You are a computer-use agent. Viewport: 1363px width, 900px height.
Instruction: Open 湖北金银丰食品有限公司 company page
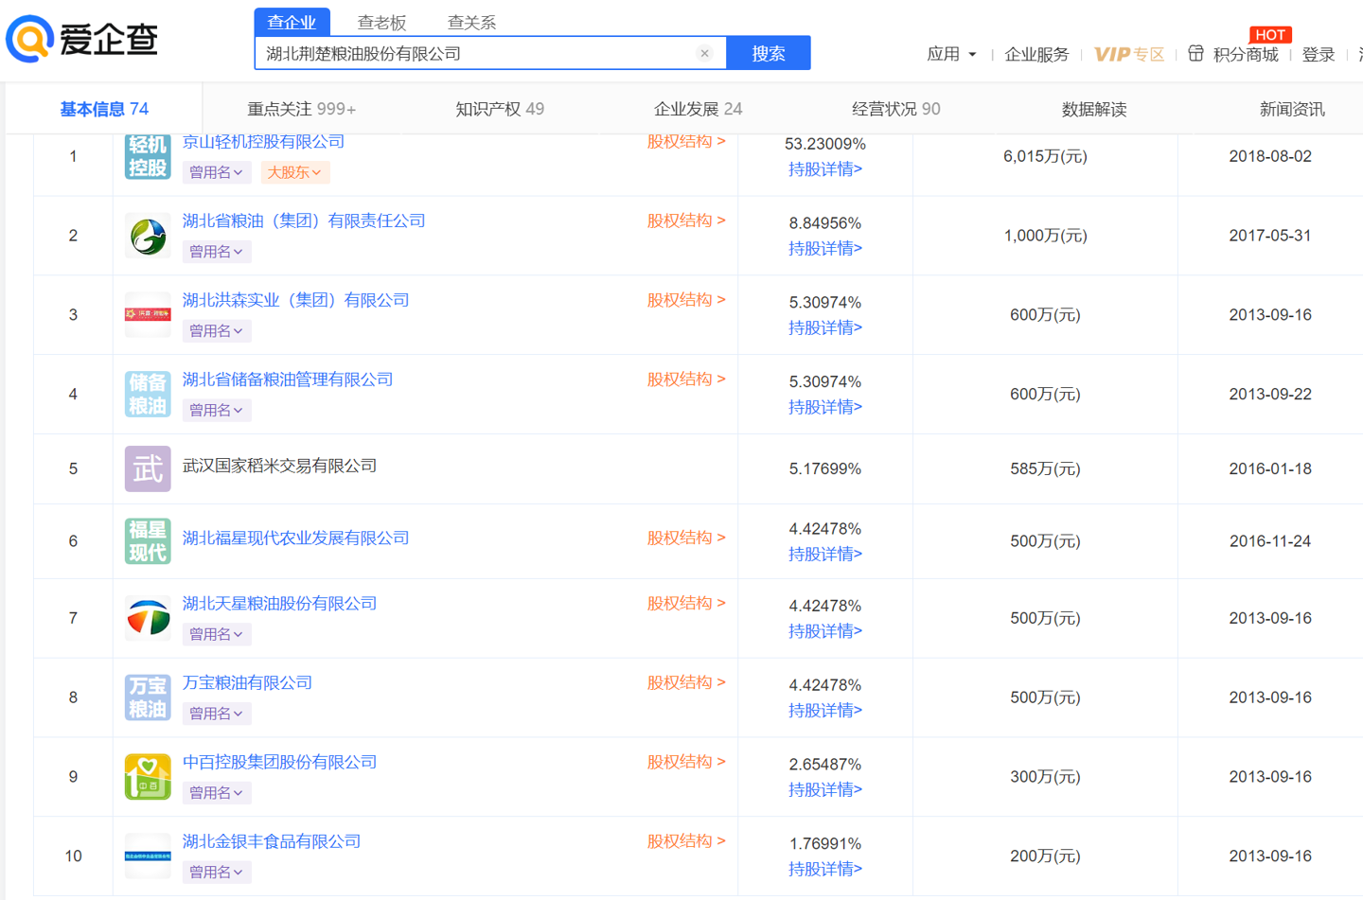pyautogui.click(x=272, y=841)
